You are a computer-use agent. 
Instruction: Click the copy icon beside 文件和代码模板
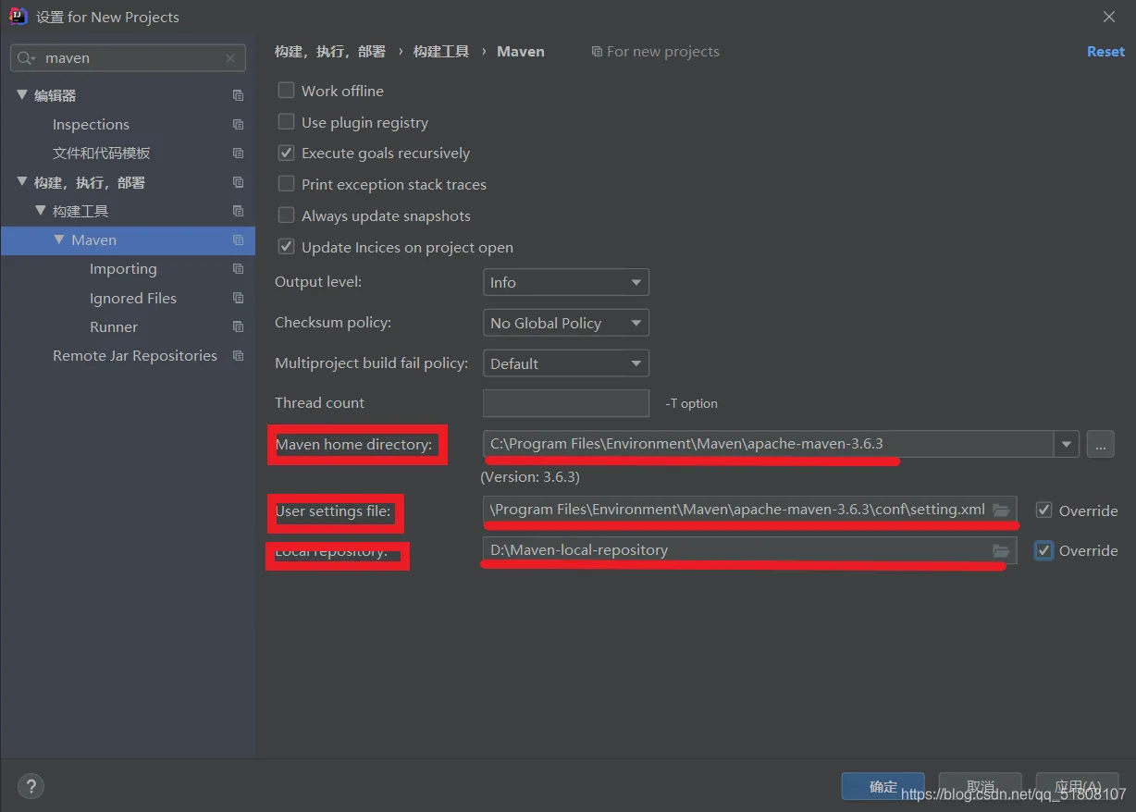pos(238,153)
